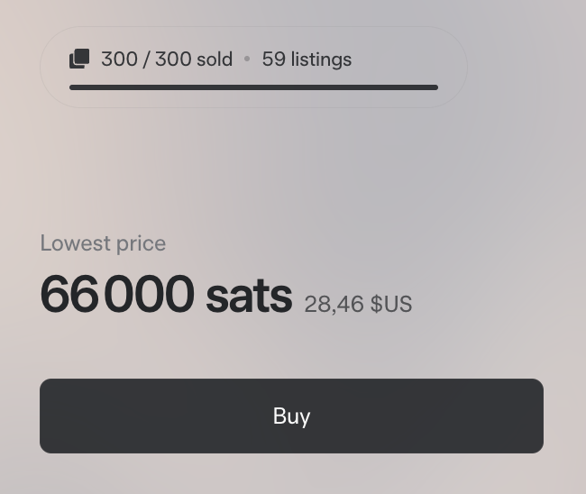
Task: Click the word Lowest above the price
Action: click(x=75, y=242)
